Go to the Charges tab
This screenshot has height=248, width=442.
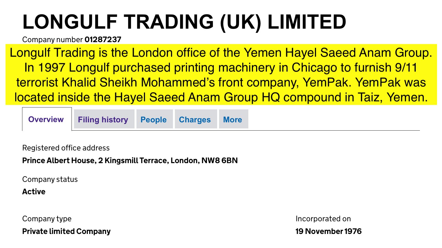click(x=195, y=119)
